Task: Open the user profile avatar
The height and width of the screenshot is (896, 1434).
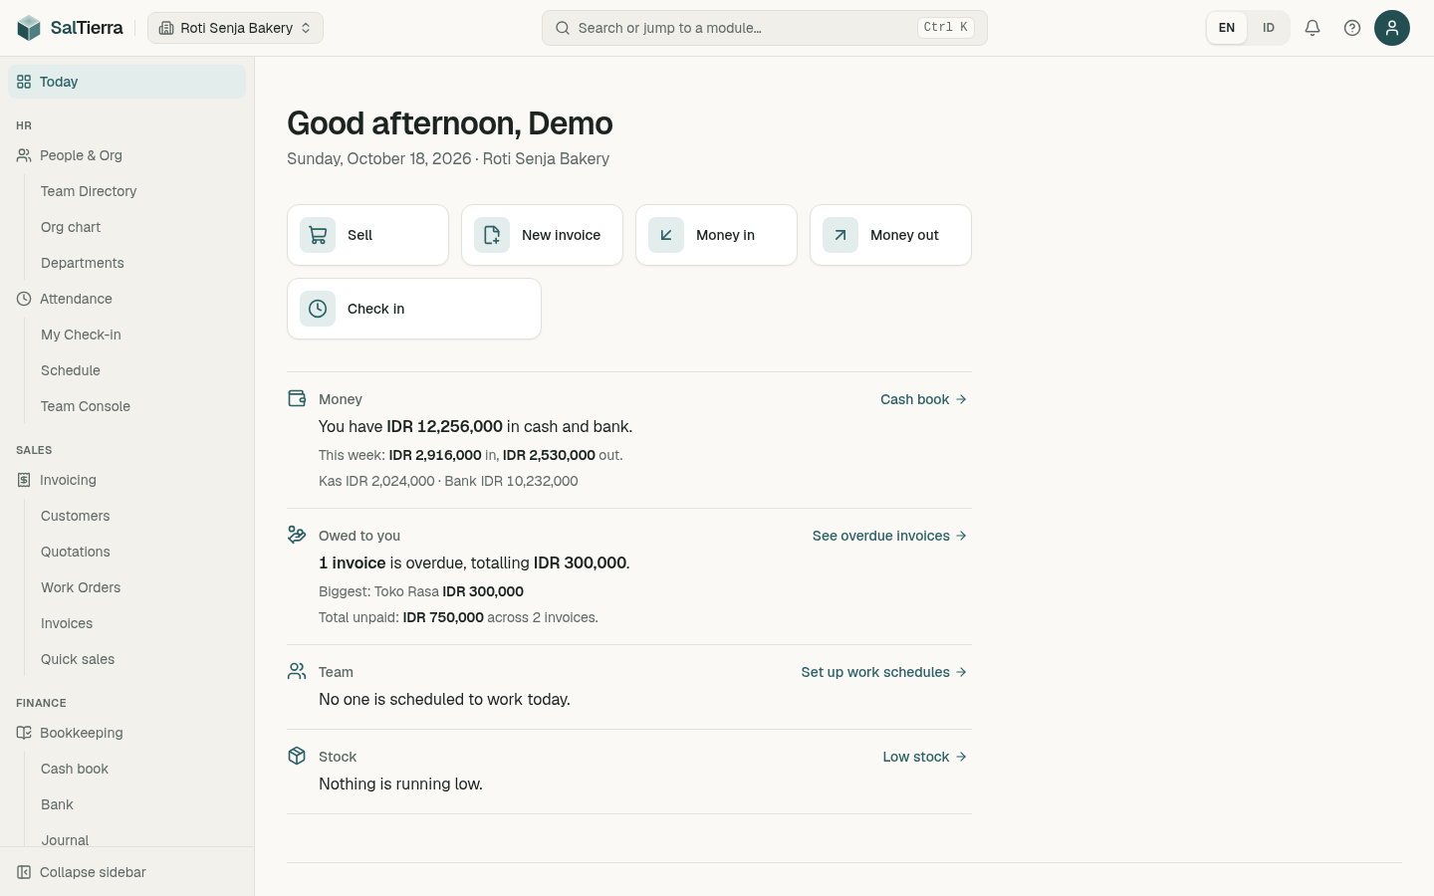Action: [1392, 28]
